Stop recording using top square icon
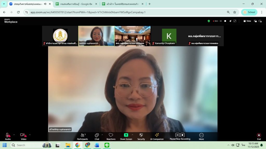 point(225,21)
